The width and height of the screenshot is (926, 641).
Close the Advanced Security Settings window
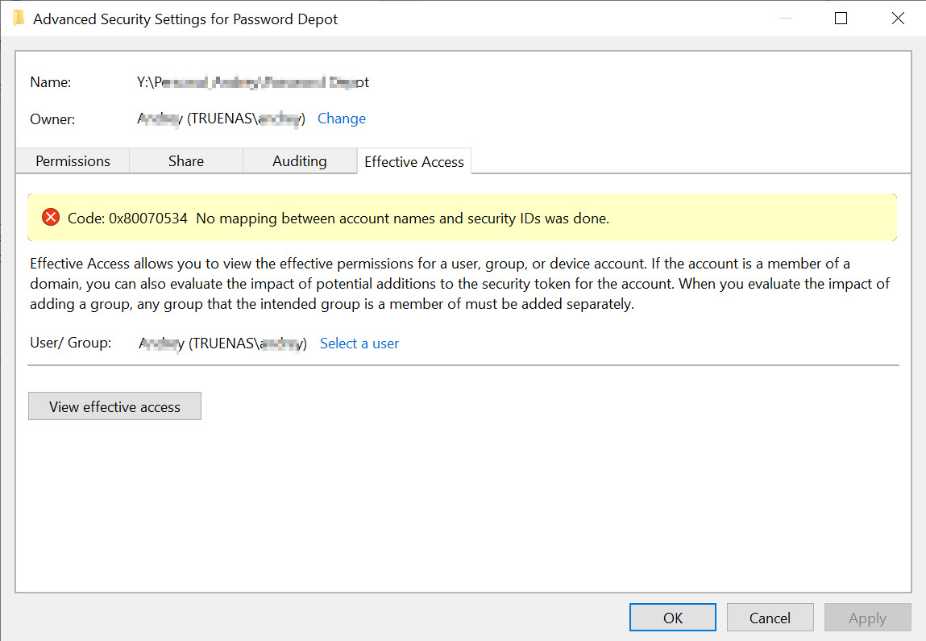click(898, 19)
